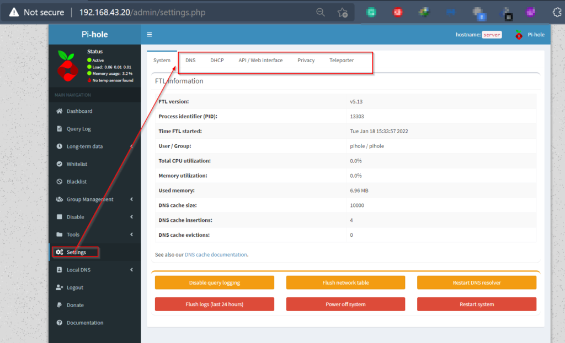Click the process identifier value 13303
The height and width of the screenshot is (343, 565).
(x=357, y=117)
